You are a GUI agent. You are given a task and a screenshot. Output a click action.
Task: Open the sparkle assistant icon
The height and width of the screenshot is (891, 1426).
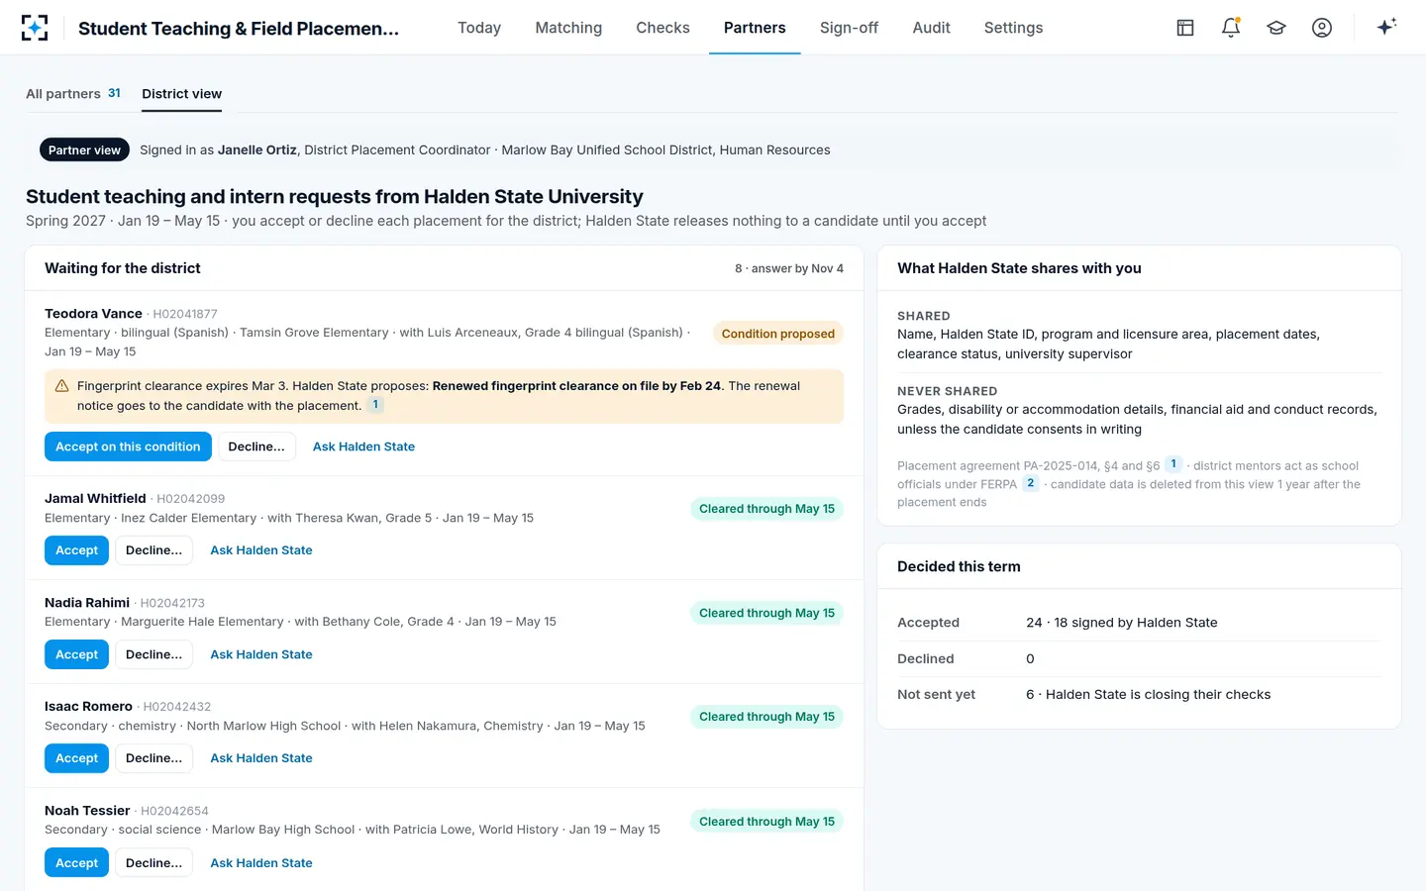click(1386, 28)
